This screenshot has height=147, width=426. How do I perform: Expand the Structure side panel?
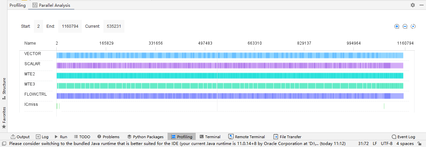[x=4, y=89]
